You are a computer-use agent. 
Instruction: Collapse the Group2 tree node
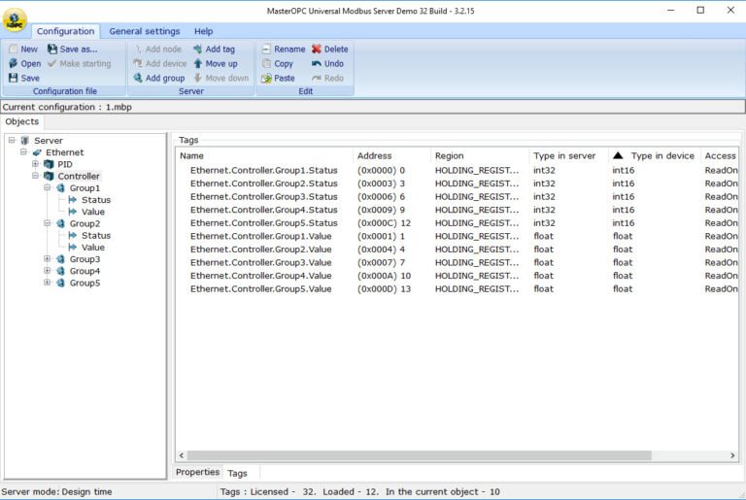(x=47, y=223)
